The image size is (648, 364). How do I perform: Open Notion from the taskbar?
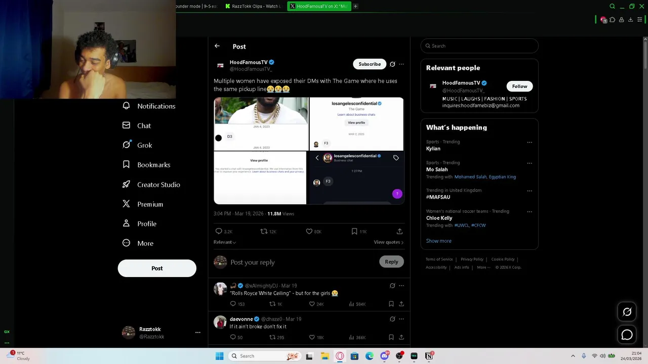point(429,356)
